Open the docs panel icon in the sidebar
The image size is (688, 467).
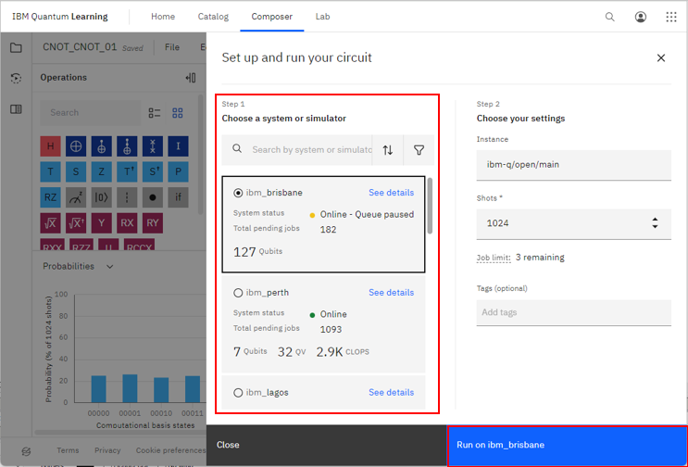(x=16, y=108)
